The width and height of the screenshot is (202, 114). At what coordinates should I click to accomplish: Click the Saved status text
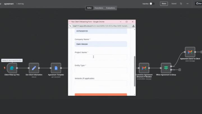coord(174,4)
